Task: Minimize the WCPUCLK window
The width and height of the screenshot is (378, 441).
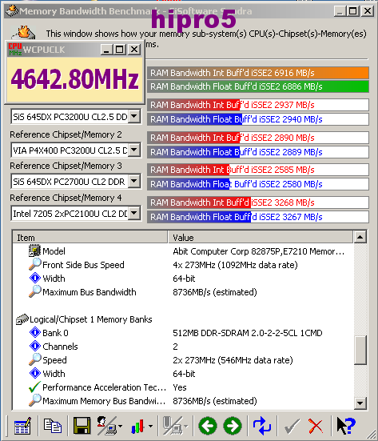Action: click(107, 50)
